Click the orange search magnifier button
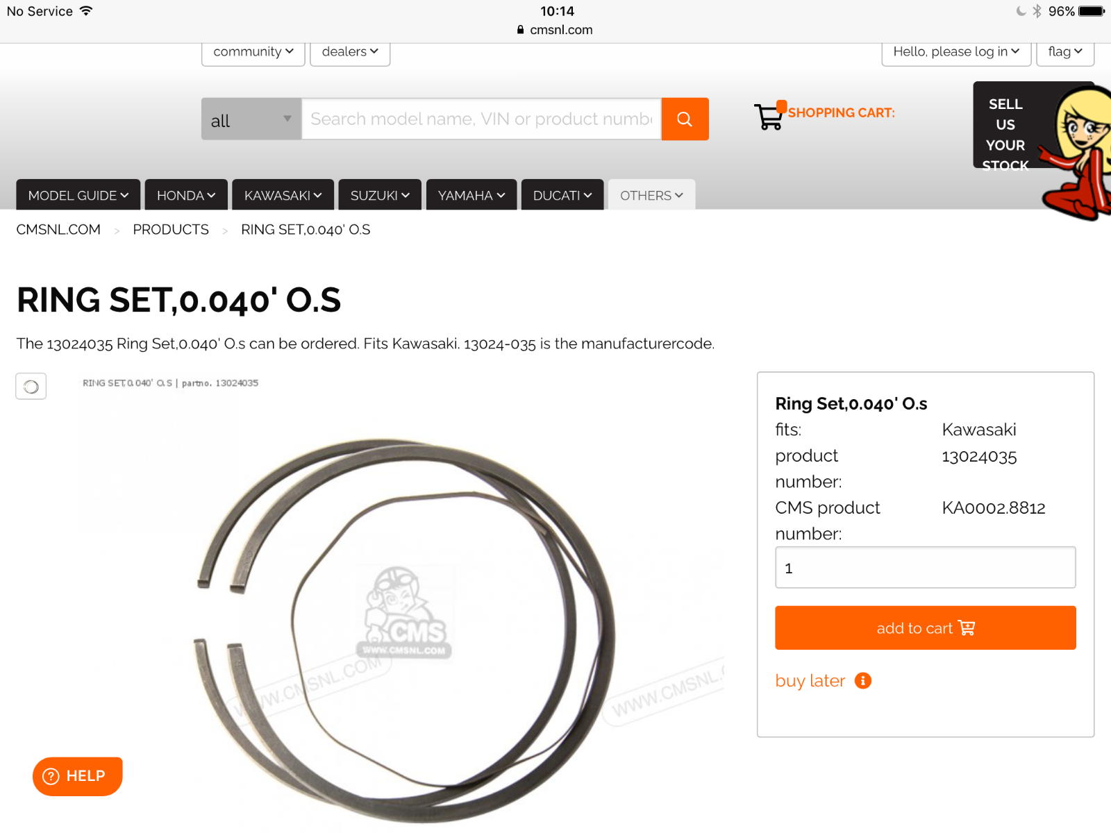 point(685,119)
